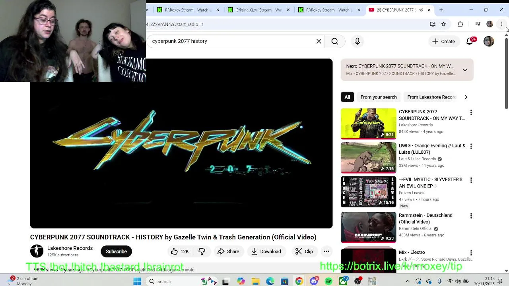Viewport: 509px width, 286px height.
Task: Click page vertical scrollbar thumb
Action: [x=506, y=73]
